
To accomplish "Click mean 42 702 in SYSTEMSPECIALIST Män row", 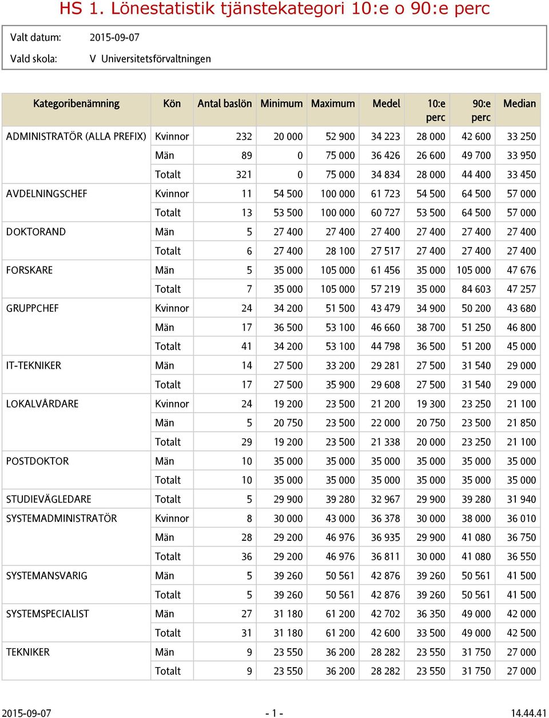I will (x=385, y=613).
